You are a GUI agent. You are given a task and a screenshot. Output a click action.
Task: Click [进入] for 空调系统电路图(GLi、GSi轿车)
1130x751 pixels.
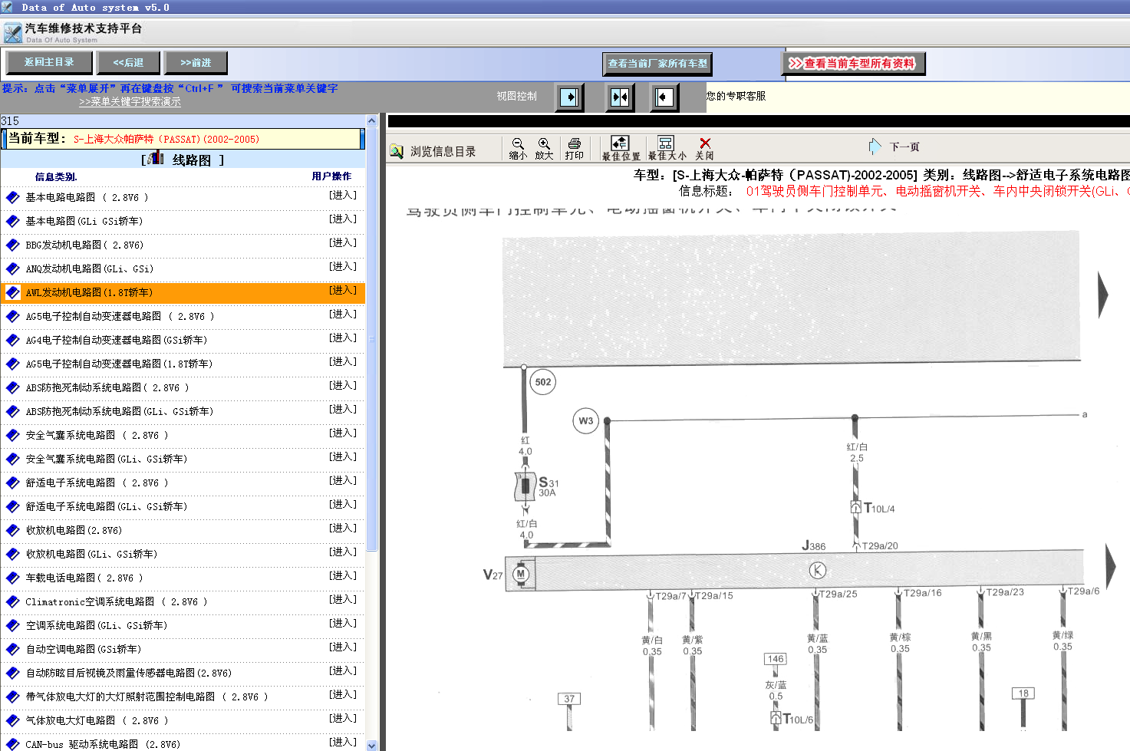[x=343, y=623]
